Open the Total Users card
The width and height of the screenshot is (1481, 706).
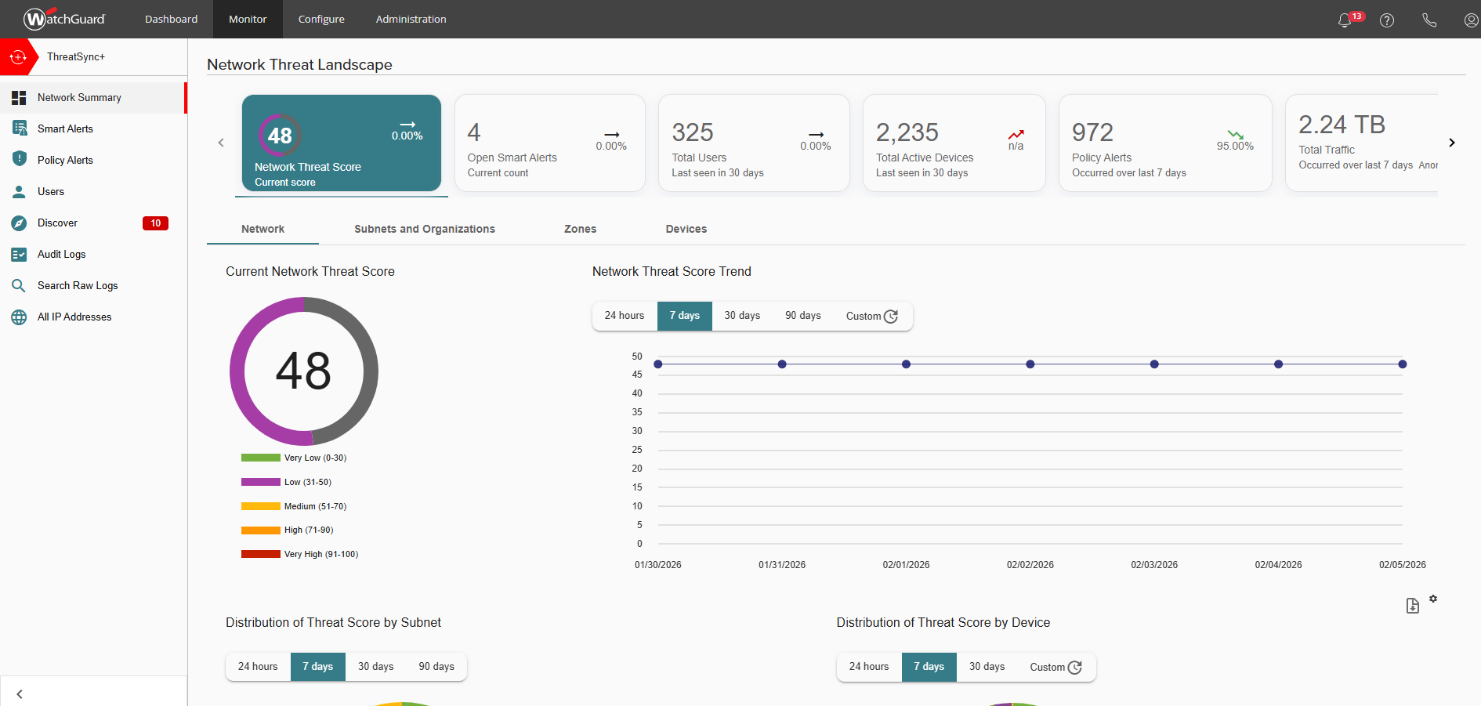coord(754,143)
